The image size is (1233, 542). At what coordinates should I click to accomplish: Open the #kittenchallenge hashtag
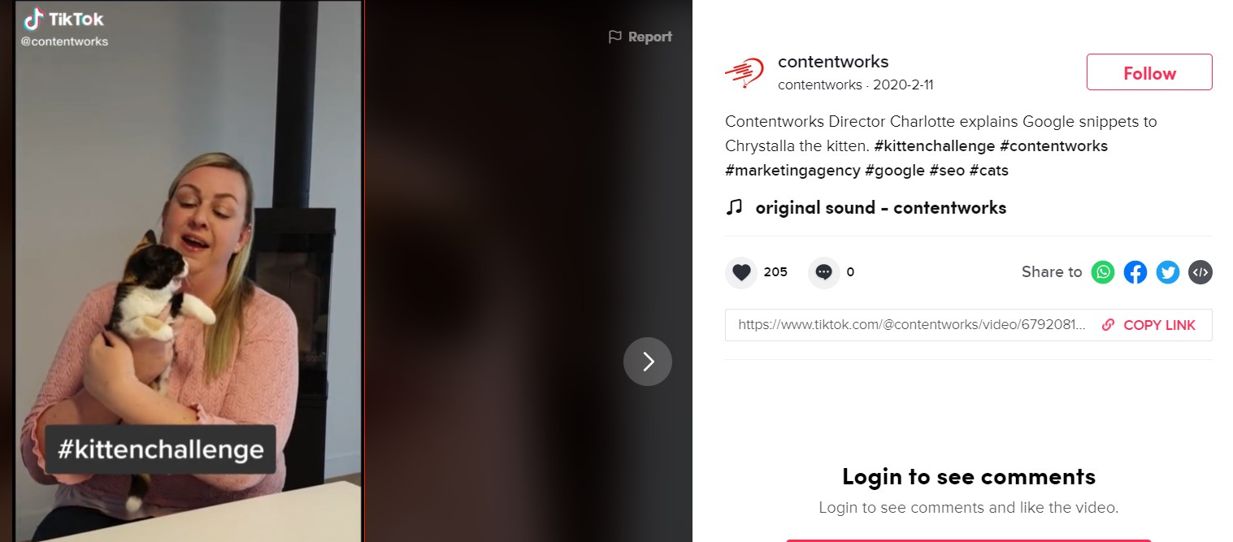[x=935, y=146]
